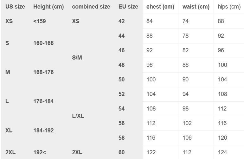Select the "S/M" combined size cell

[77, 58]
